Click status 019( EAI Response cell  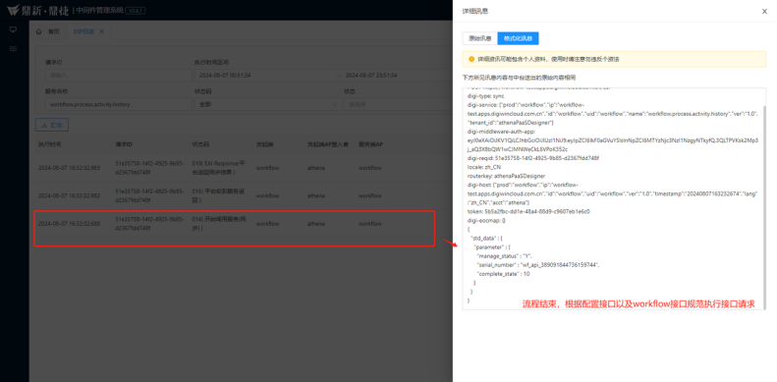point(218,168)
